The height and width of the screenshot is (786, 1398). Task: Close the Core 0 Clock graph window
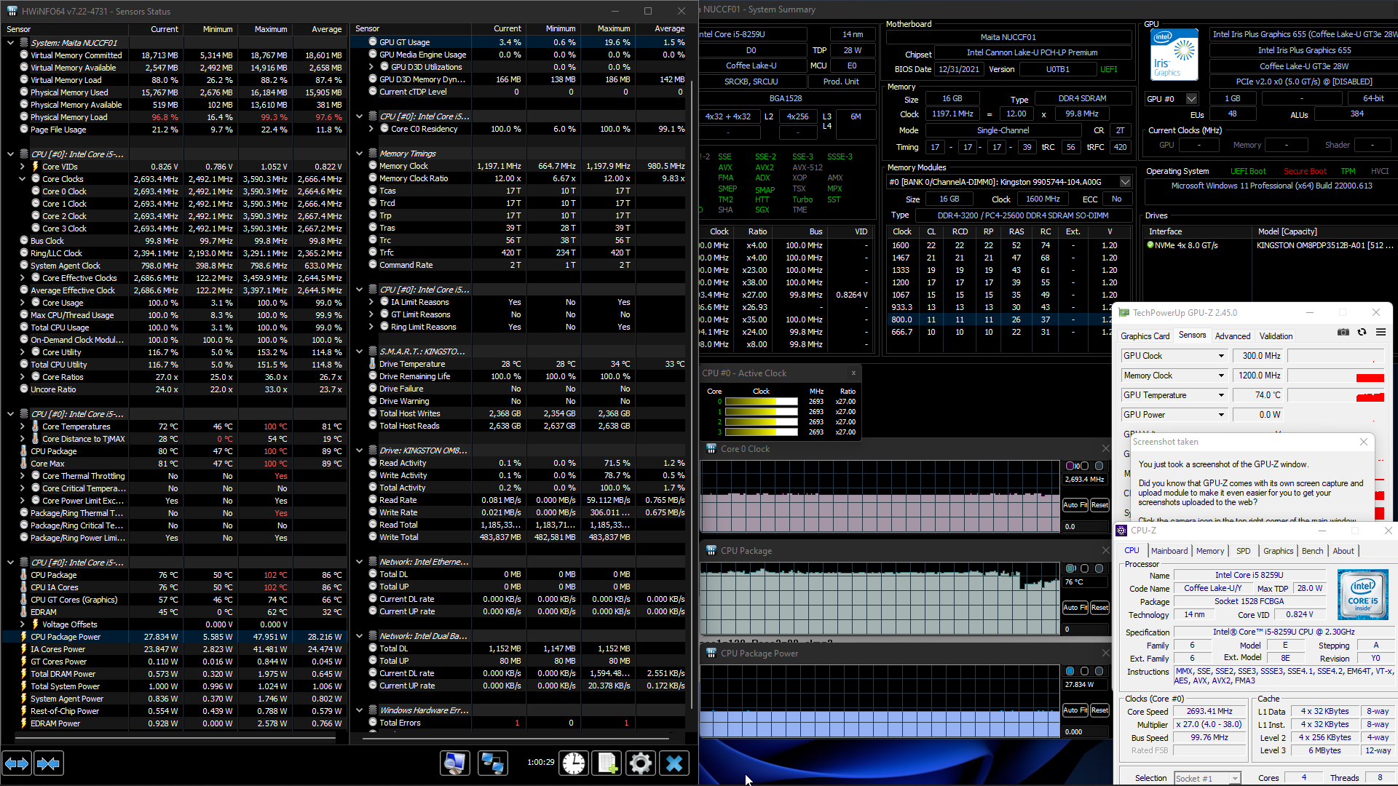coord(1105,449)
